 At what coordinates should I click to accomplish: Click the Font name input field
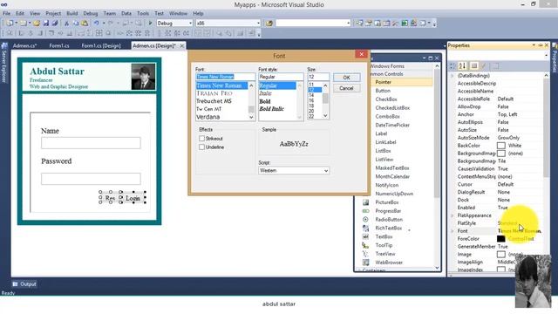(x=225, y=77)
